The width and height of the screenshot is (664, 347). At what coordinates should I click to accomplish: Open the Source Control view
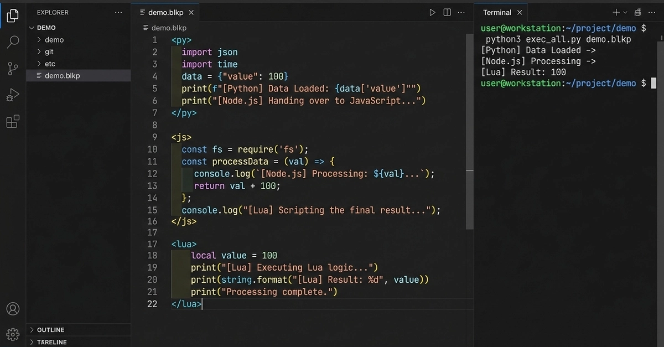pos(13,69)
